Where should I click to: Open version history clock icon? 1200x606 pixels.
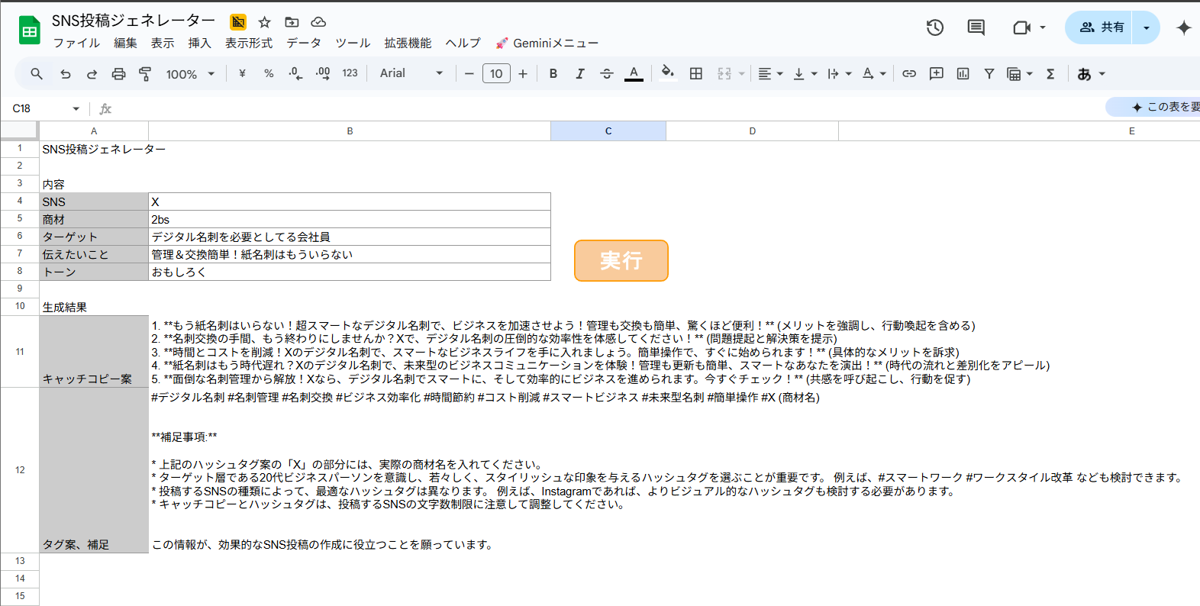point(935,27)
